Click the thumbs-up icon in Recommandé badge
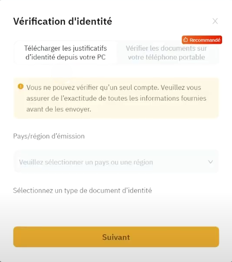The height and width of the screenshot is (262, 232). pyautogui.click(x=186, y=40)
